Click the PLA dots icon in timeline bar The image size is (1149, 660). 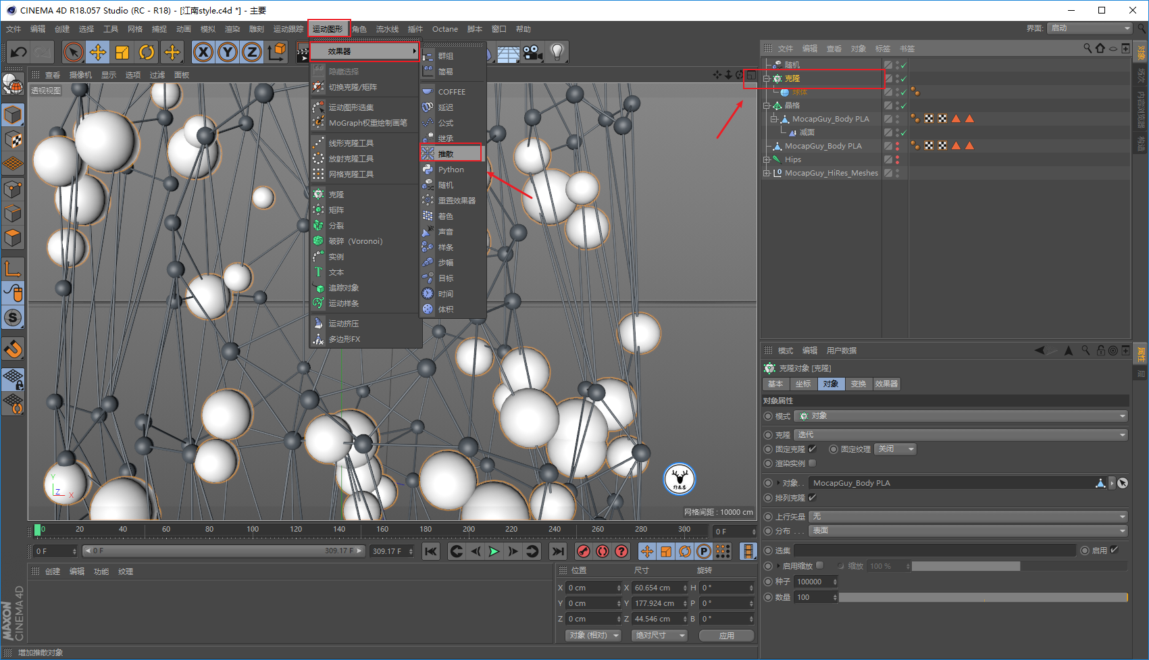723,551
